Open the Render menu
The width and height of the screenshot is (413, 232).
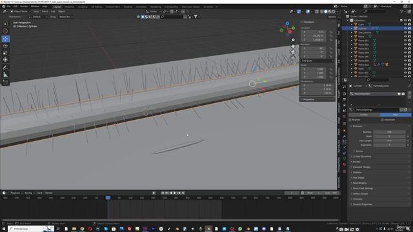(x=24, y=6)
